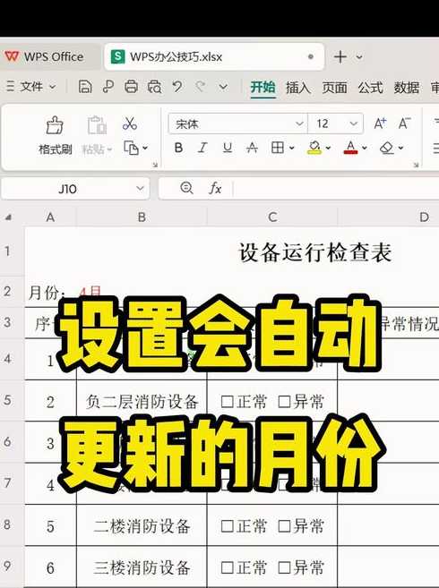Select column C header
Image resolution: width=439 pixels, height=588 pixels.
272,217
